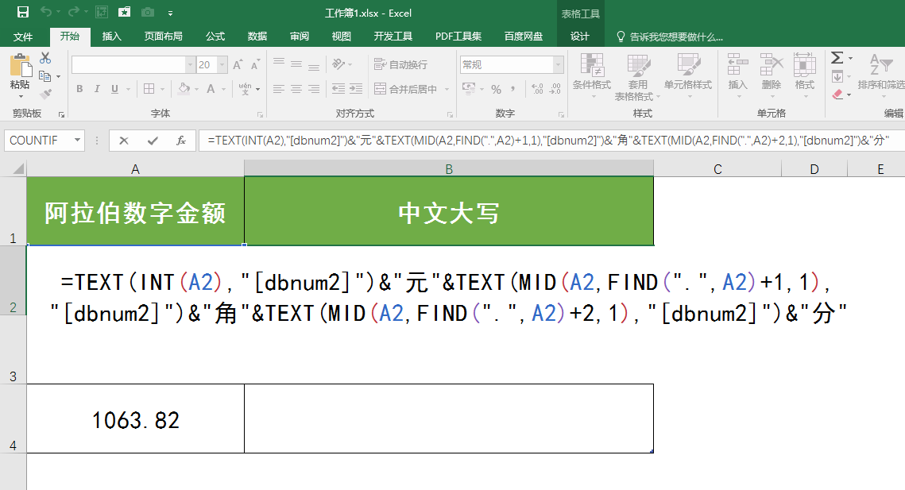Screen dimensions: 905x490
Task: Click Increase Decimal icon
Action: click(x=537, y=89)
